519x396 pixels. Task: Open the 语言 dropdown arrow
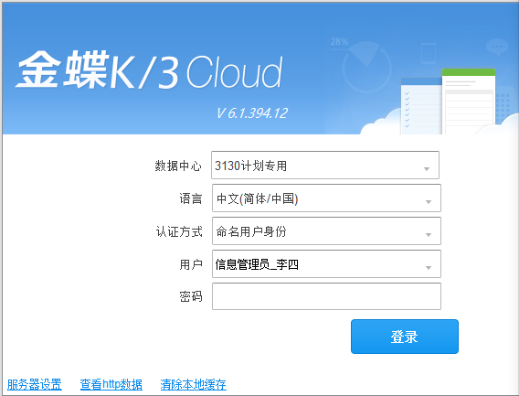coord(429,201)
